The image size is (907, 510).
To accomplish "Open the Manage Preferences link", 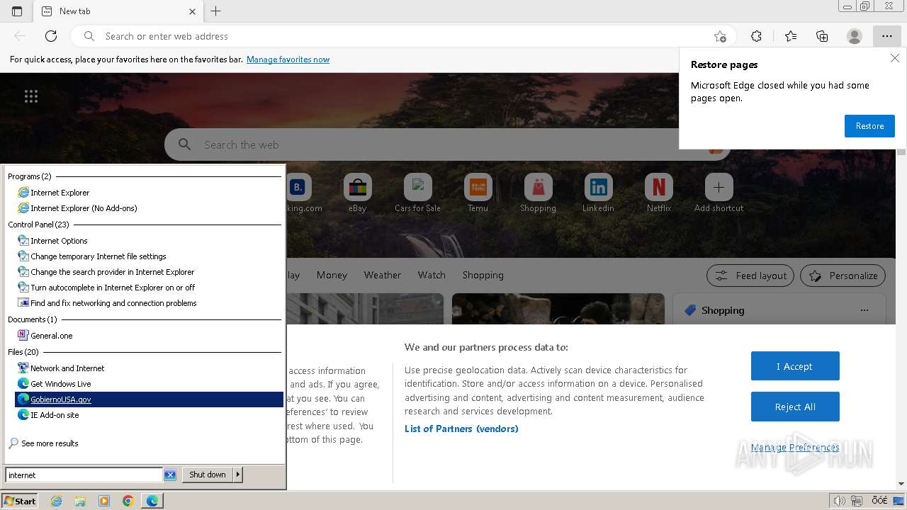I will [x=795, y=448].
